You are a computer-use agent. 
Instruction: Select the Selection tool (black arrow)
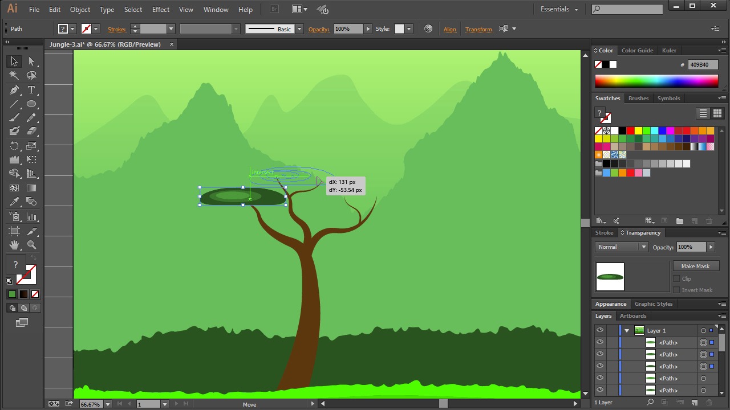[14, 61]
